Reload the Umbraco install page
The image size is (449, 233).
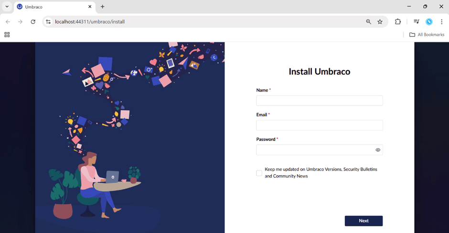click(33, 21)
